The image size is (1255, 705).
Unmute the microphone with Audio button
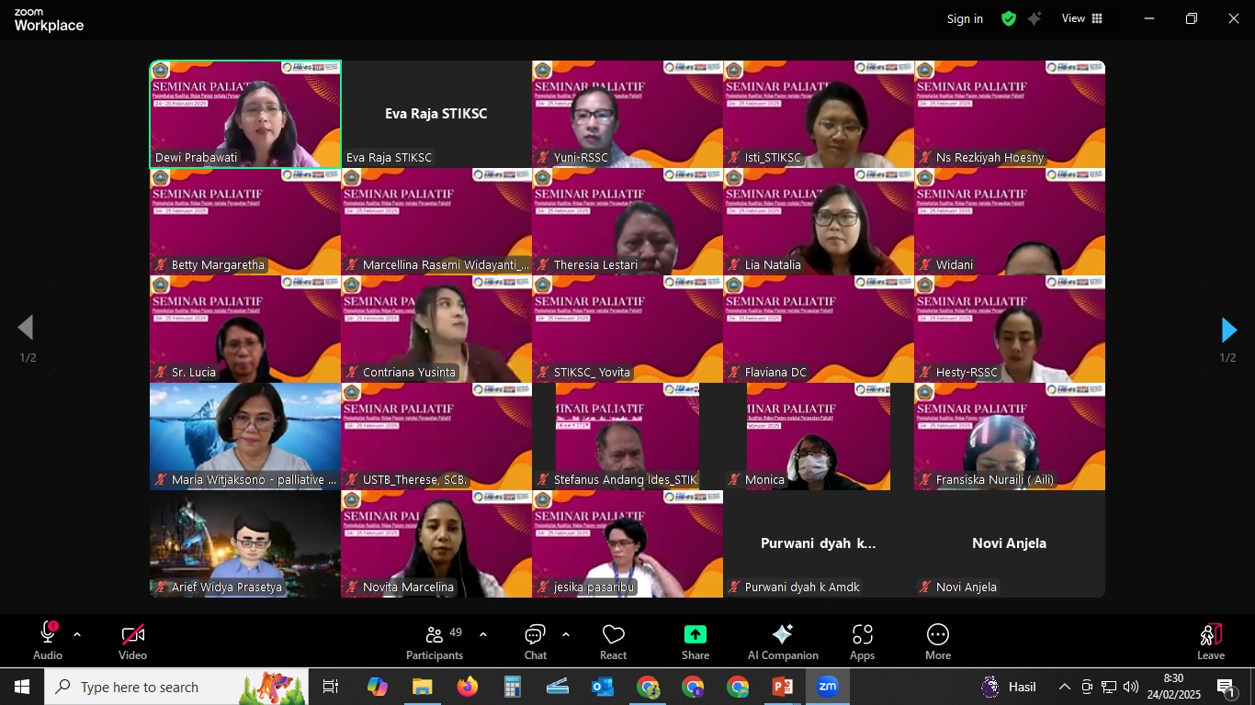pyautogui.click(x=48, y=642)
